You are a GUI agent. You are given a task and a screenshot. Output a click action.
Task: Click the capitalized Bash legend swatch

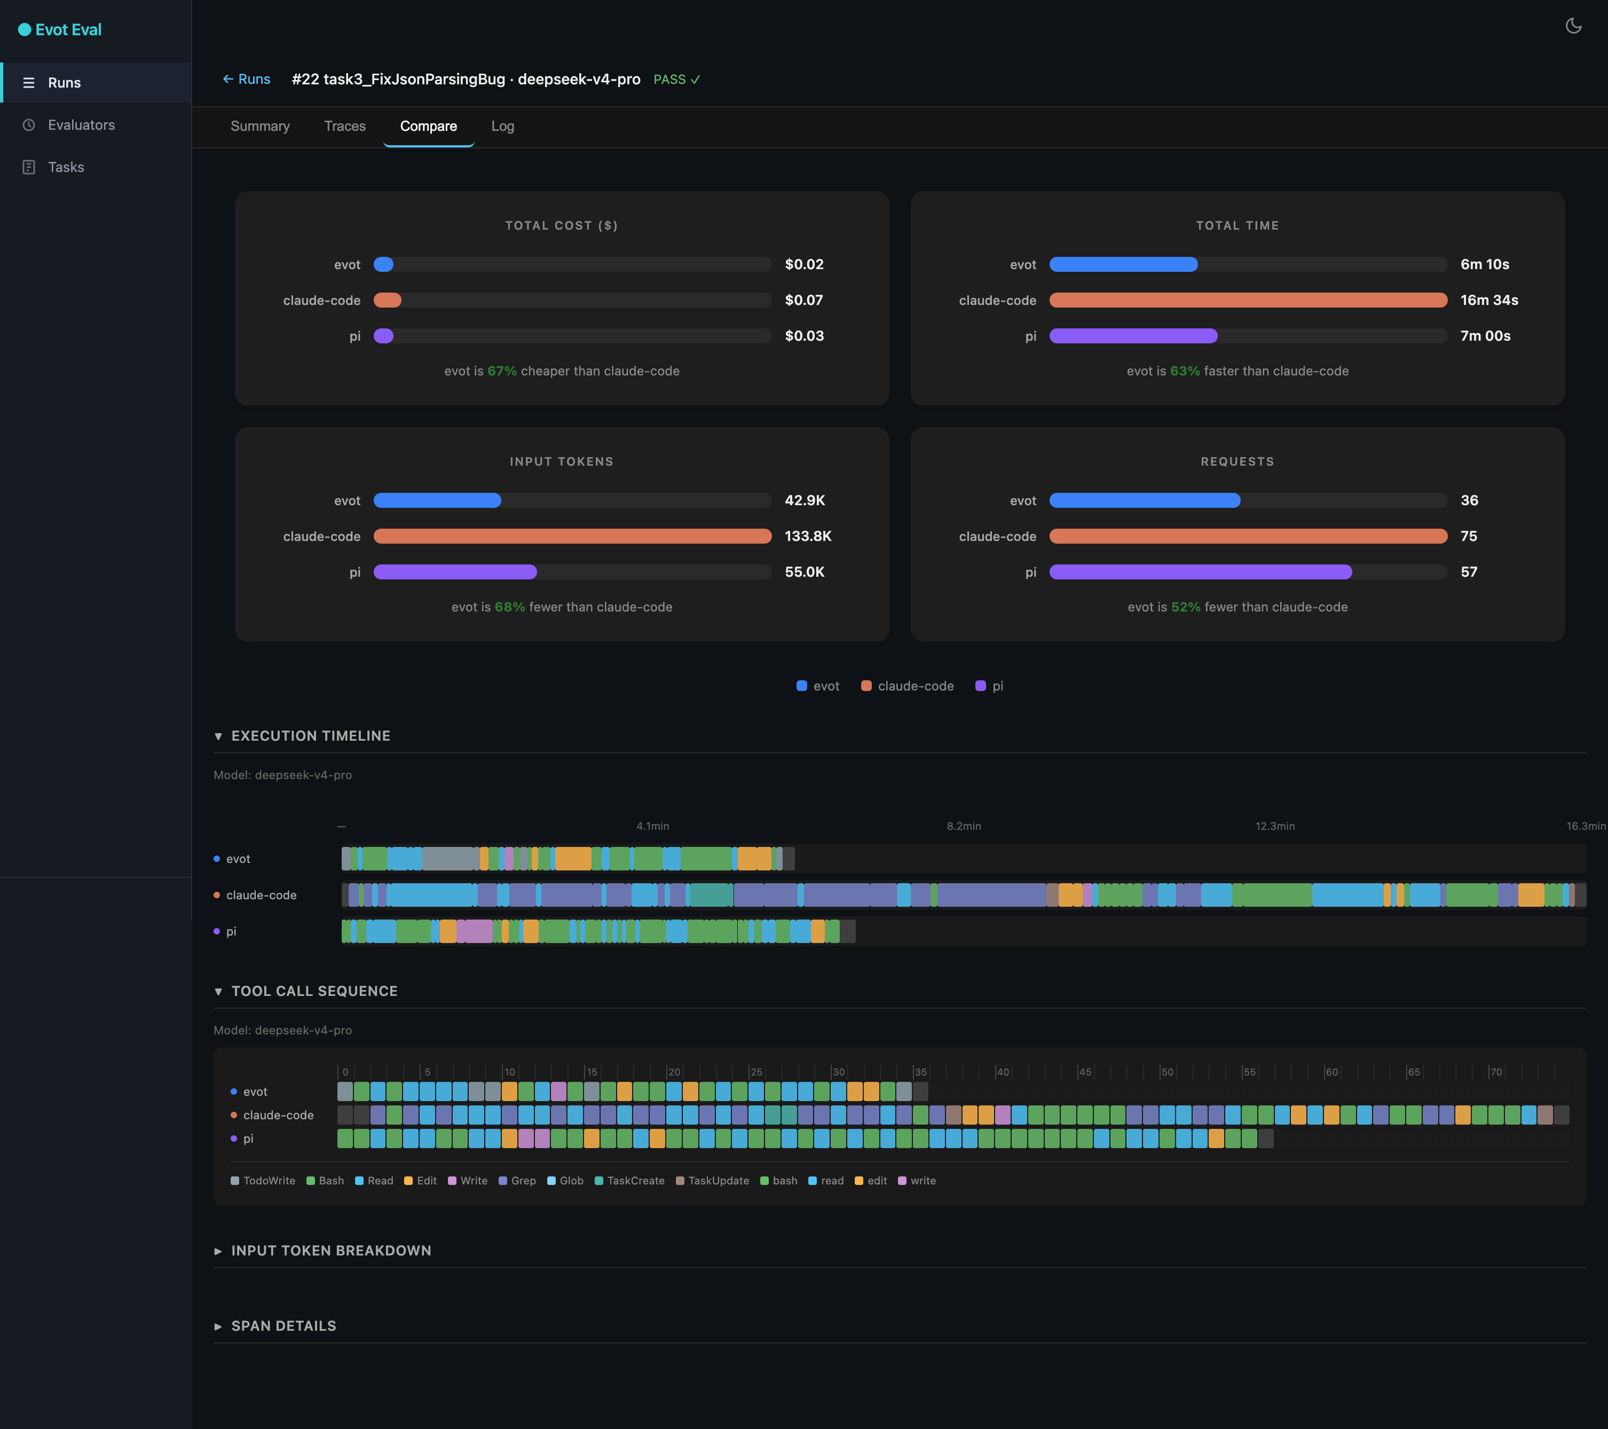[311, 1180]
